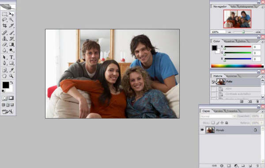Toggle lock all in Capas panel
This screenshot has width=265, height=168.
coord(227,123)
